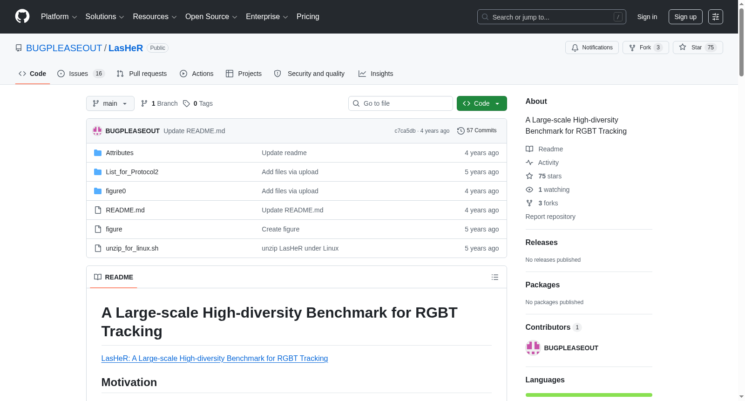Select the pulse icon beside Activity
Screen dimensions: 745x401
529,163
